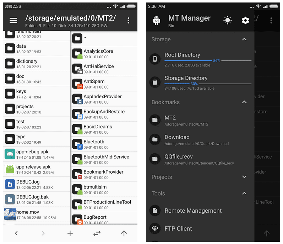
Task: Click the 'Folder: 9 File: 10' disk info line
Action: pos(66,26)
